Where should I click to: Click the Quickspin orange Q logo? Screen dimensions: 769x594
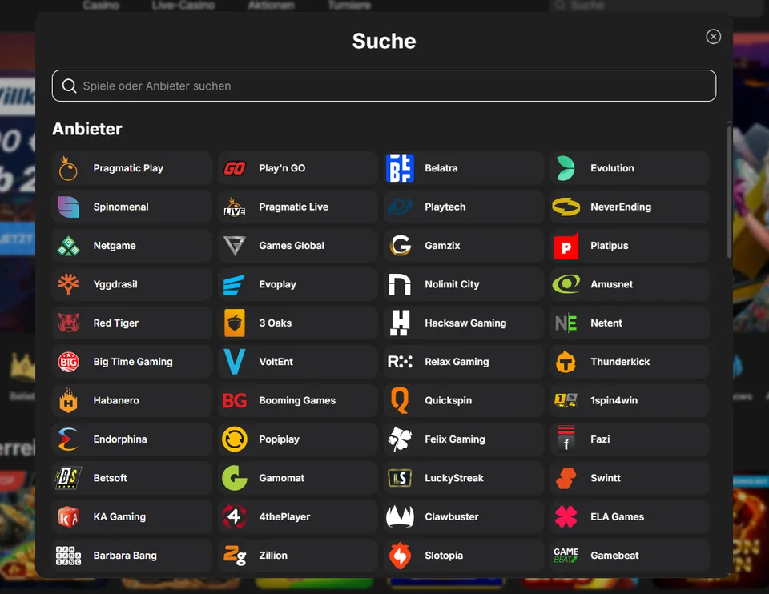pos(400,400)
